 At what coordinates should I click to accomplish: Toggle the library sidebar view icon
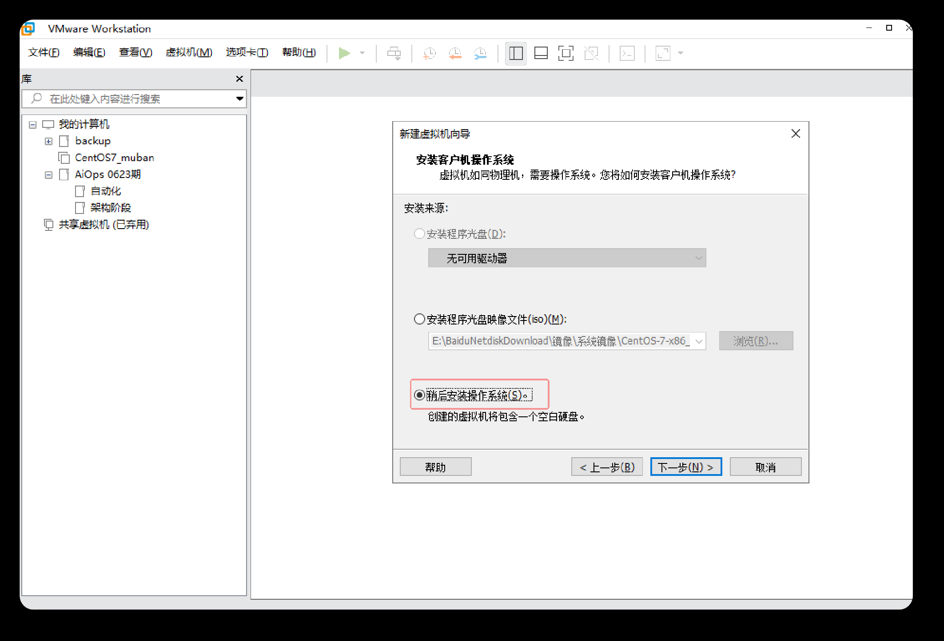point(516,53)
